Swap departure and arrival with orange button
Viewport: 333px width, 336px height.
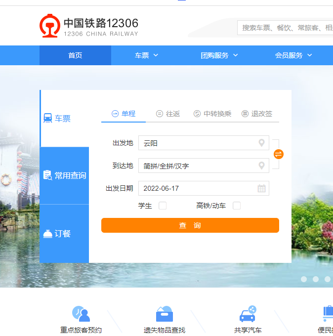click(x=279, y=154)
